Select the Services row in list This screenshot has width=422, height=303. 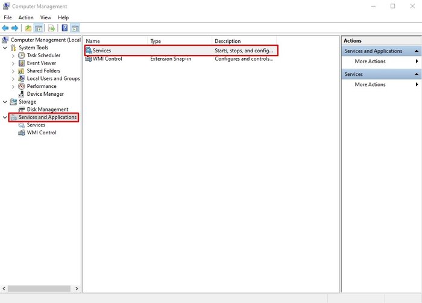[x=181, y=51]
